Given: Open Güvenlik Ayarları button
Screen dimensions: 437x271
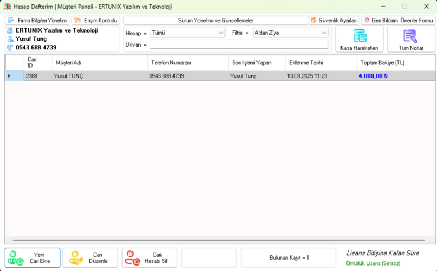Looking at the screenshot, I should click(334, 21).
